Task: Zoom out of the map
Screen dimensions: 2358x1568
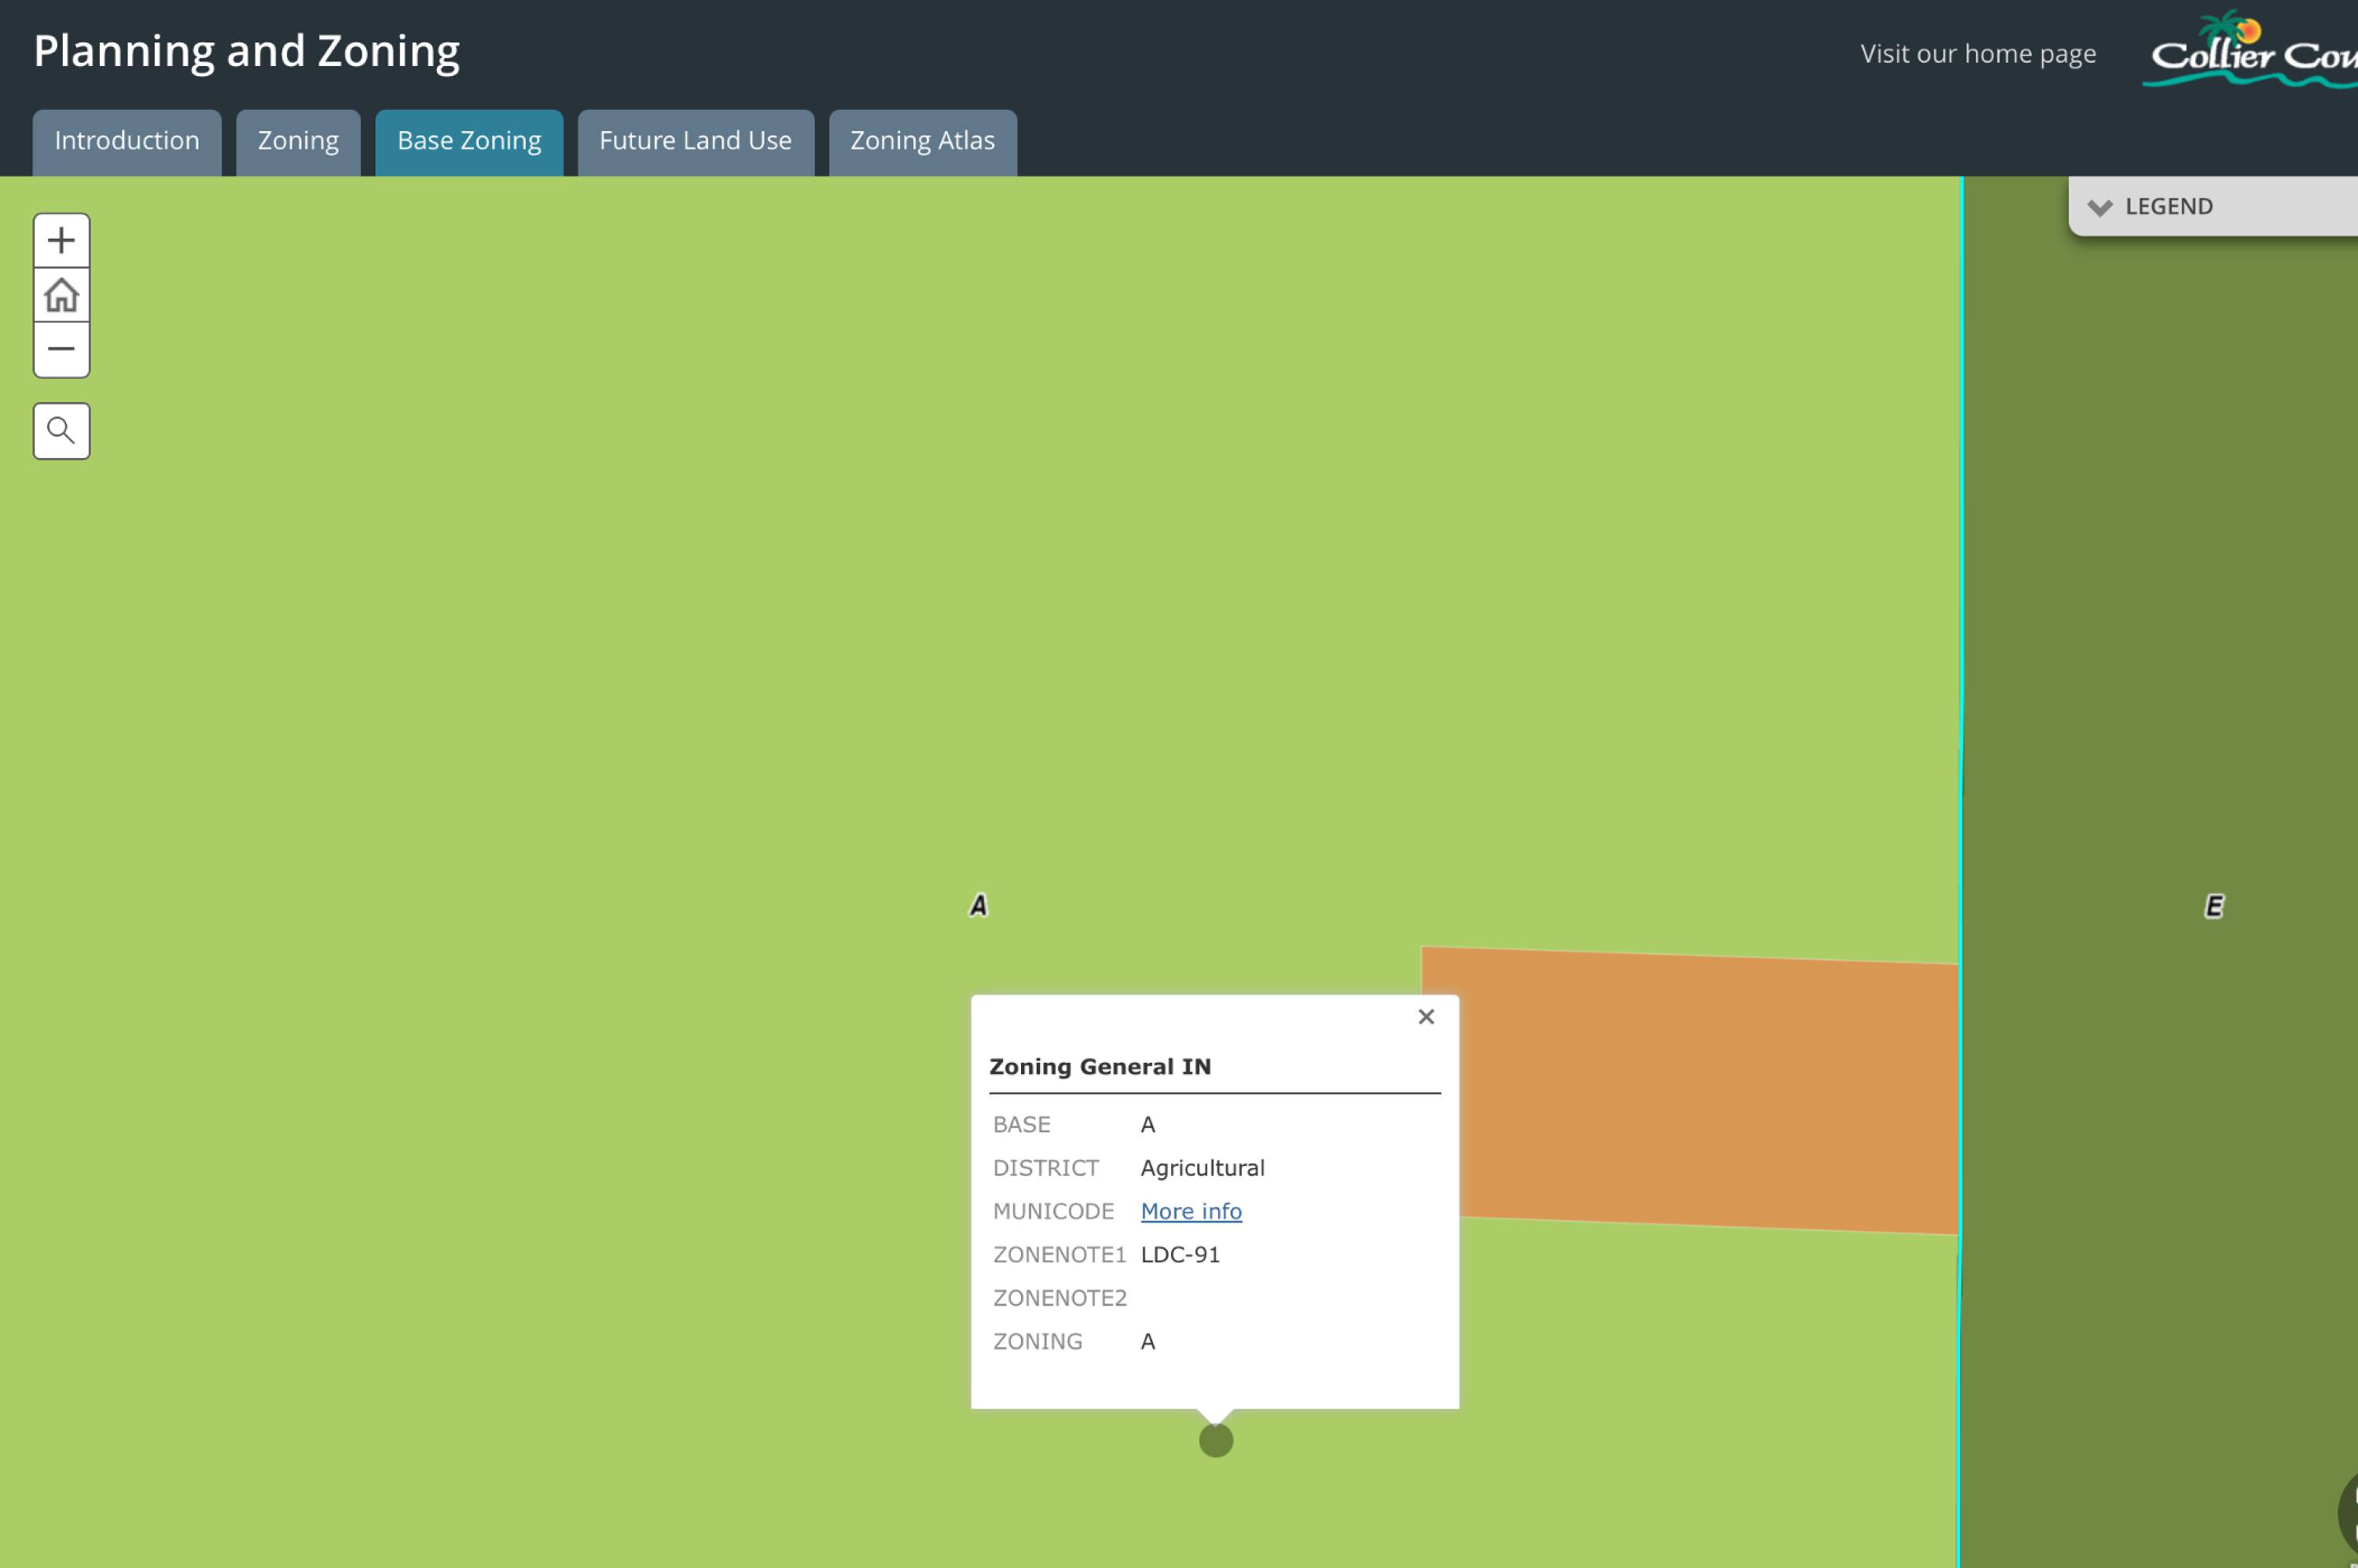Action: pos(61,349)
